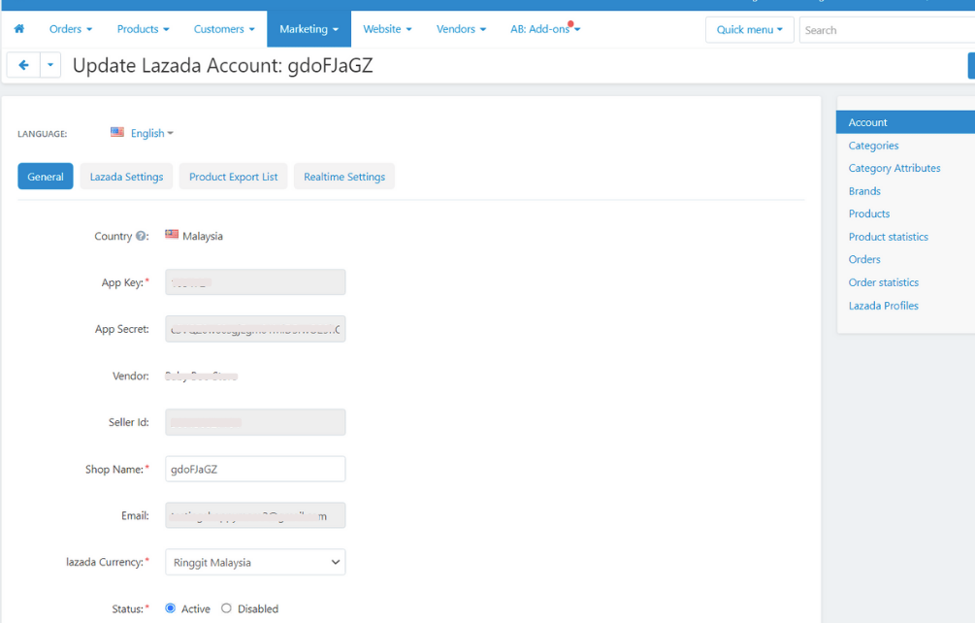Open Products in the sidebar
This screenshot has width=975, height=623.
click(868, 213)
